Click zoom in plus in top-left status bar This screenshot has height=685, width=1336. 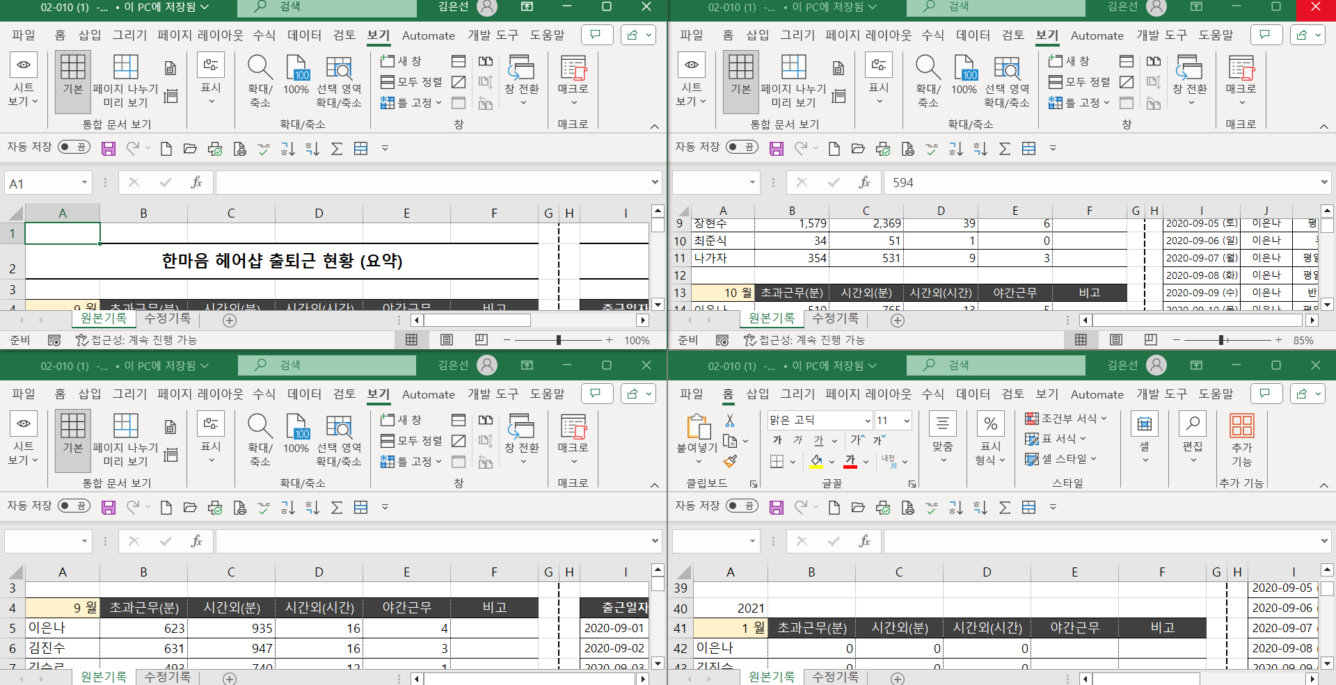click(x=610, y=339)
